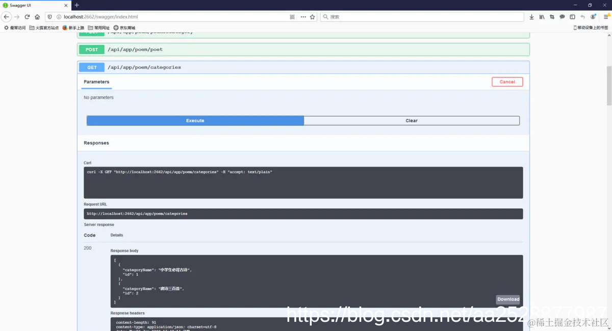Click the 唐诗三百首 category name

(171, 288)
